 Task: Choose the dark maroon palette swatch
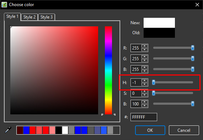(20, 130)
